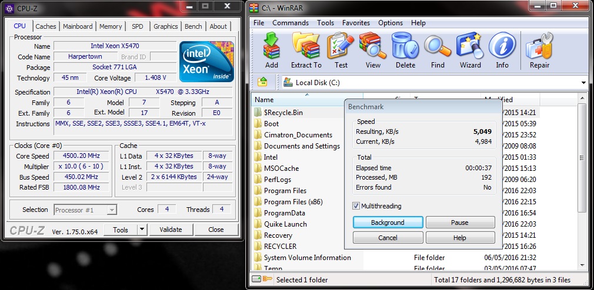Click the key password icon in status bar
Viewport: 594px width, 290px height.
click(x=267, y=280)
